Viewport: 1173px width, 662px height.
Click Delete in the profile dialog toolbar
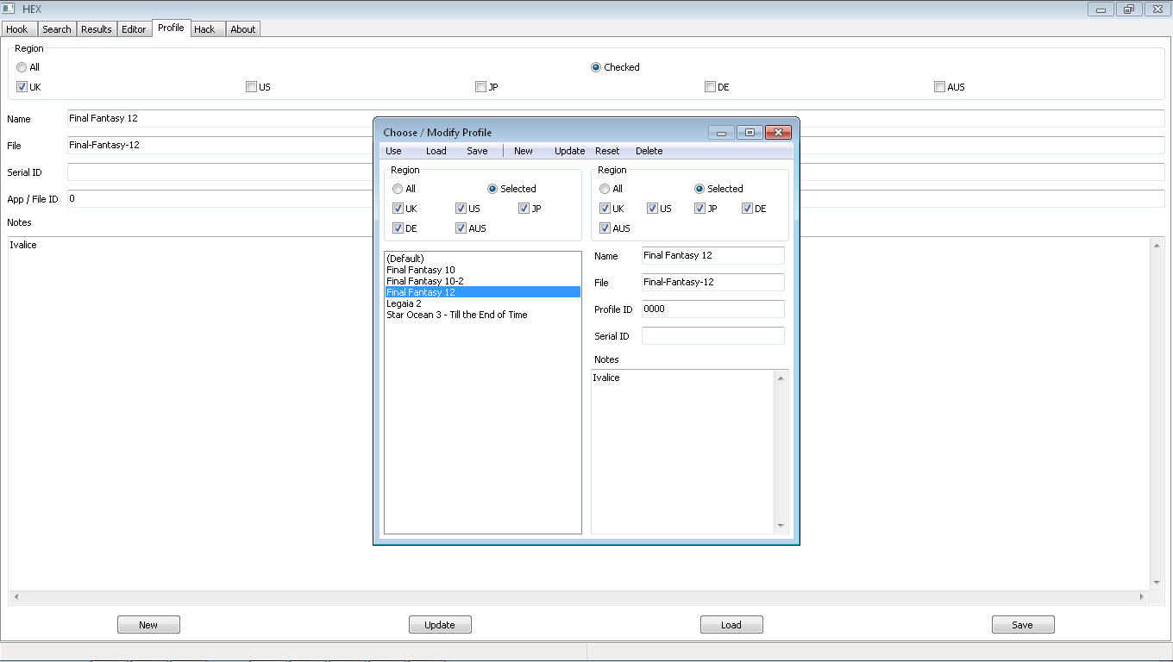coord(649,151)
